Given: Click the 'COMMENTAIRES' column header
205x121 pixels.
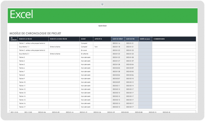Looking at the screenshot, I should [159, 39].
